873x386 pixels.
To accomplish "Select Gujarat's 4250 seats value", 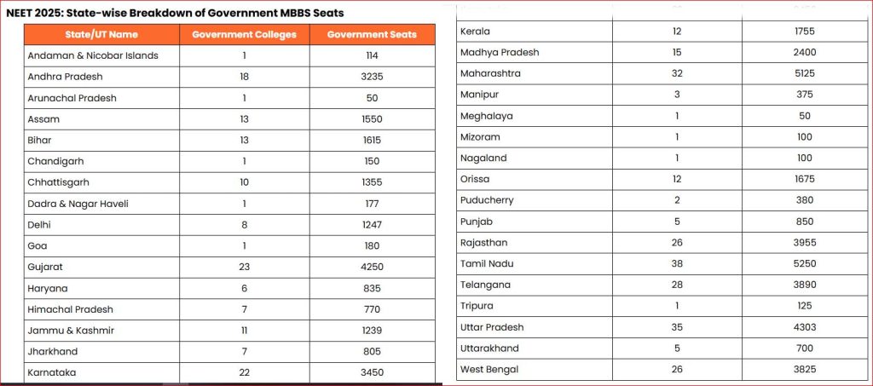I will (x=372, y=267).
